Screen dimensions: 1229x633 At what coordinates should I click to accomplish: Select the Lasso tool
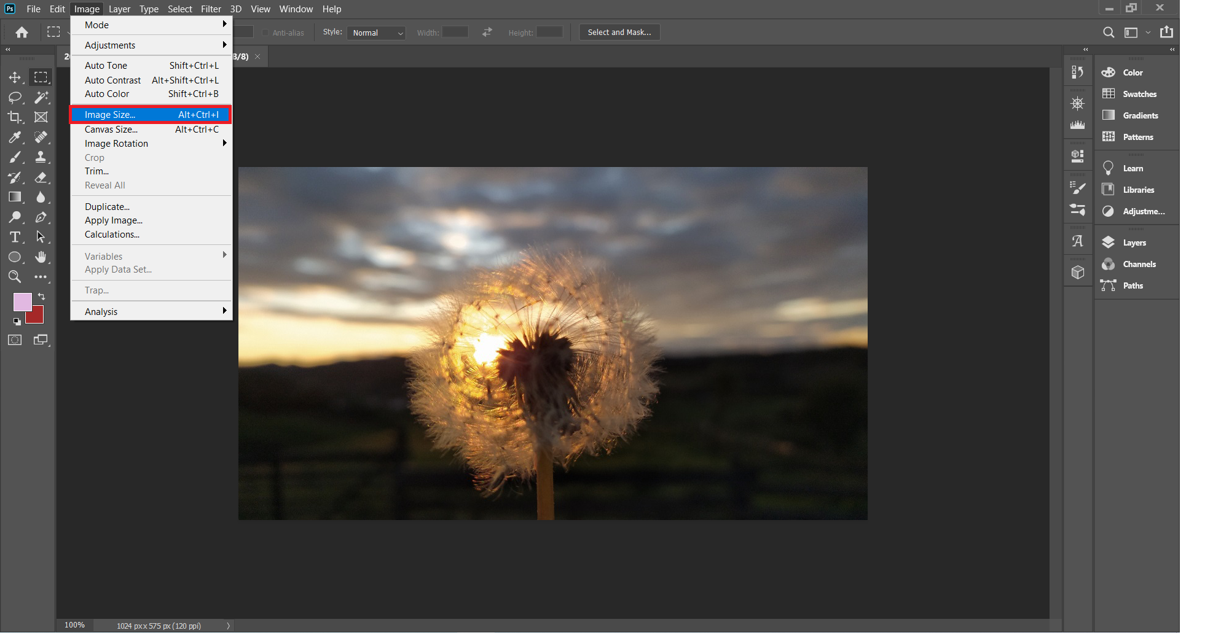tap(15, 97)
